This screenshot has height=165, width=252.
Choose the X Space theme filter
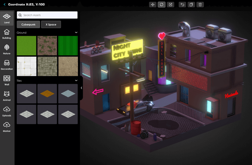51,24
